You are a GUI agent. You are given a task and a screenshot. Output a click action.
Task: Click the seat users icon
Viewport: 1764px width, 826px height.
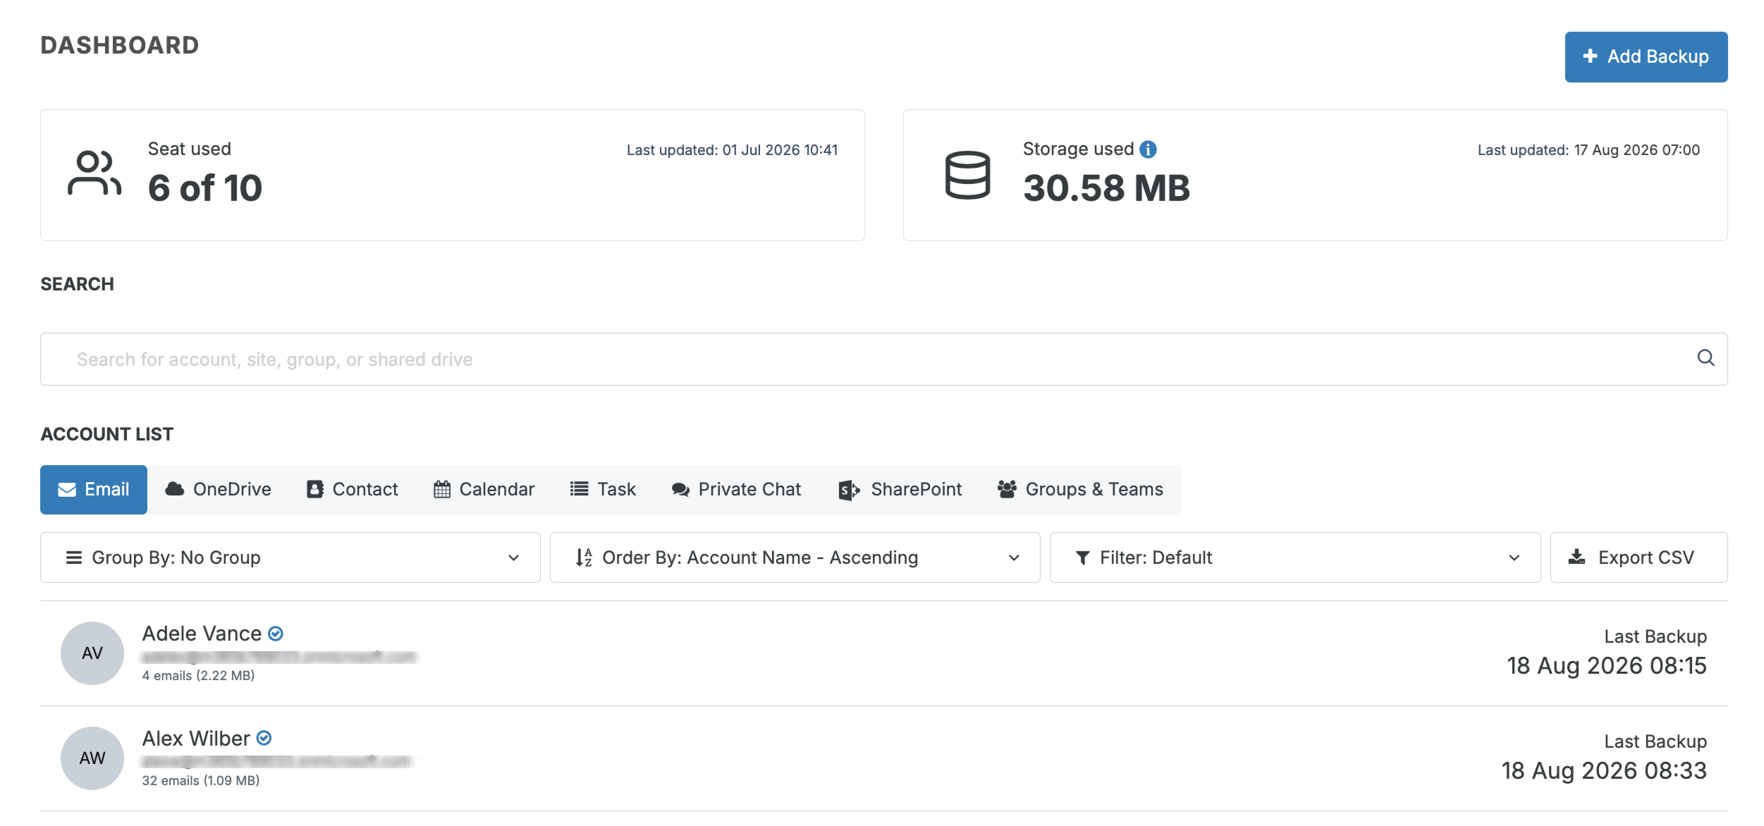(x=94, y=174)
